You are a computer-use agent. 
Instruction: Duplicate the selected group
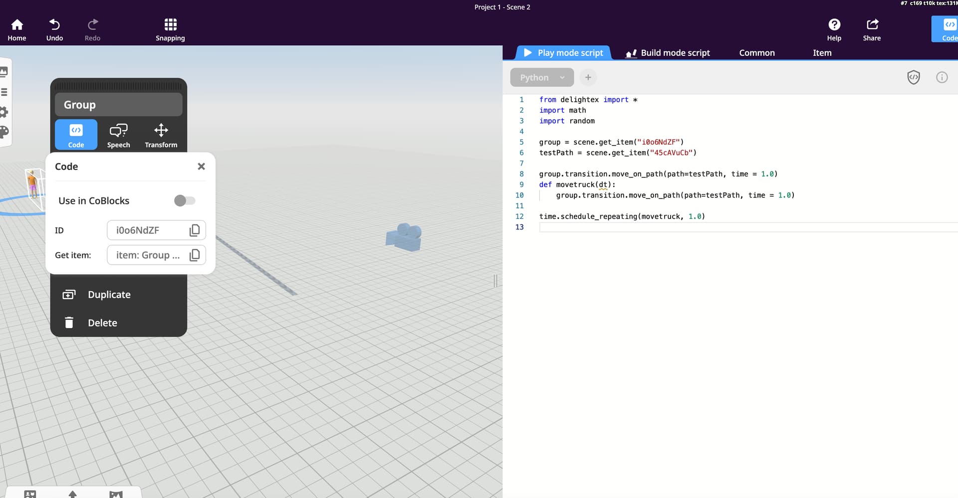[x=119, y=295]
